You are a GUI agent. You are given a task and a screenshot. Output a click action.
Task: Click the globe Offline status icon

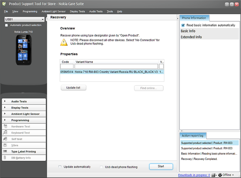click(220, 175)
